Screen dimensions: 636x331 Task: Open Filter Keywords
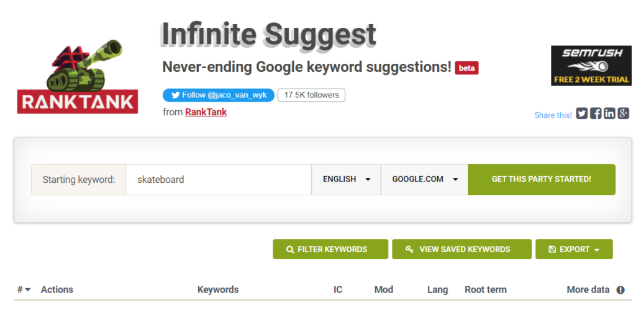tap(330, 249)
